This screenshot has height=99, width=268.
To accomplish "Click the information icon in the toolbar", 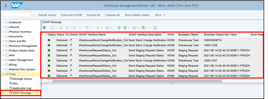I will [x=155, y=28].
